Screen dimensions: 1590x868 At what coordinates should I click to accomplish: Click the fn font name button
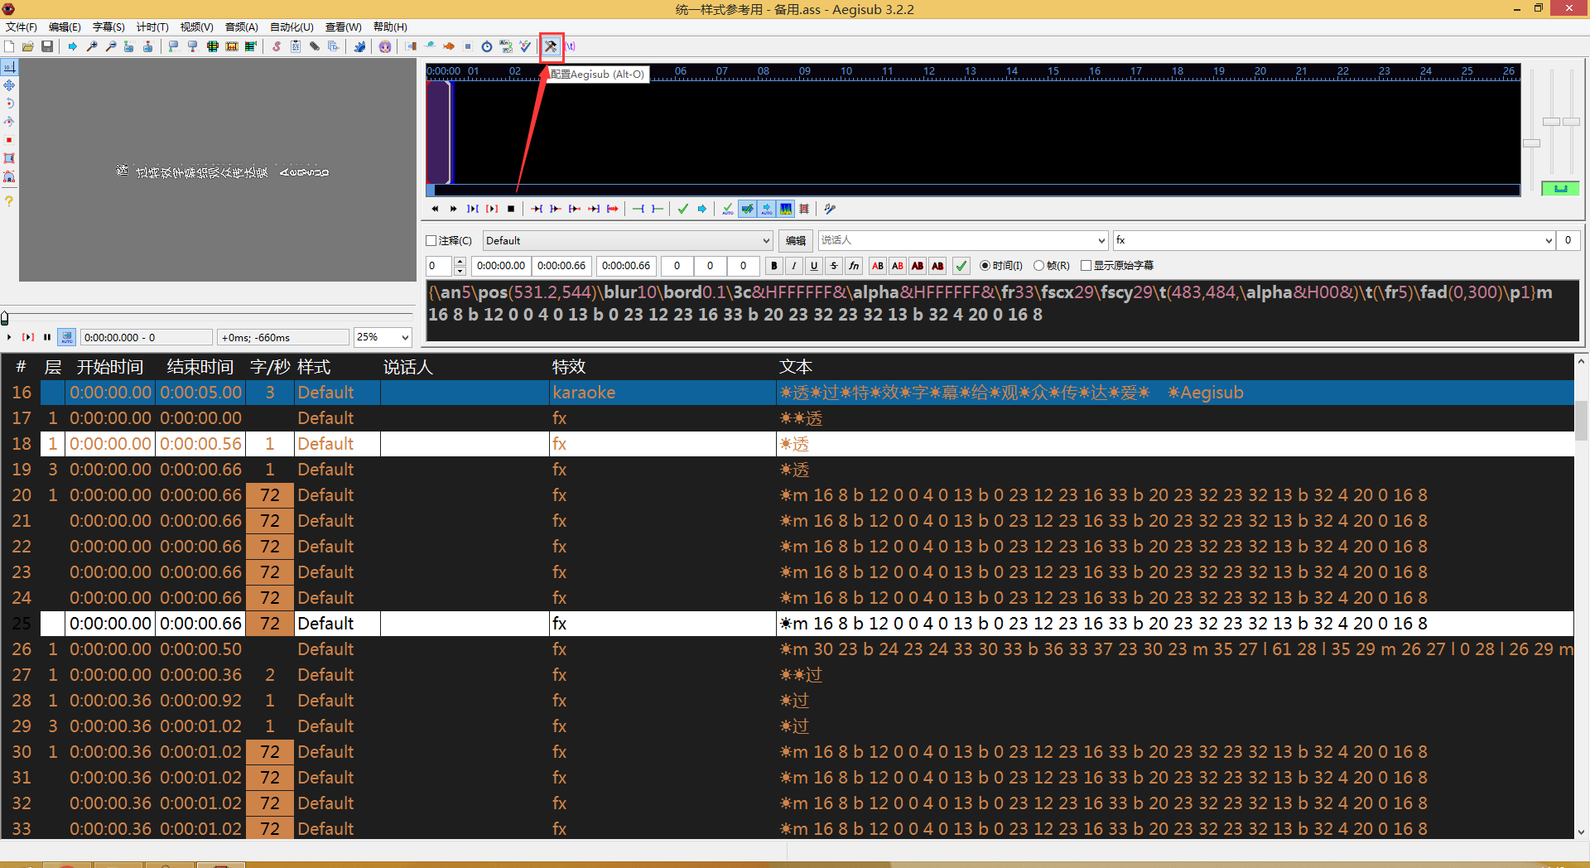pyautogui.click(x=854, y=266)
